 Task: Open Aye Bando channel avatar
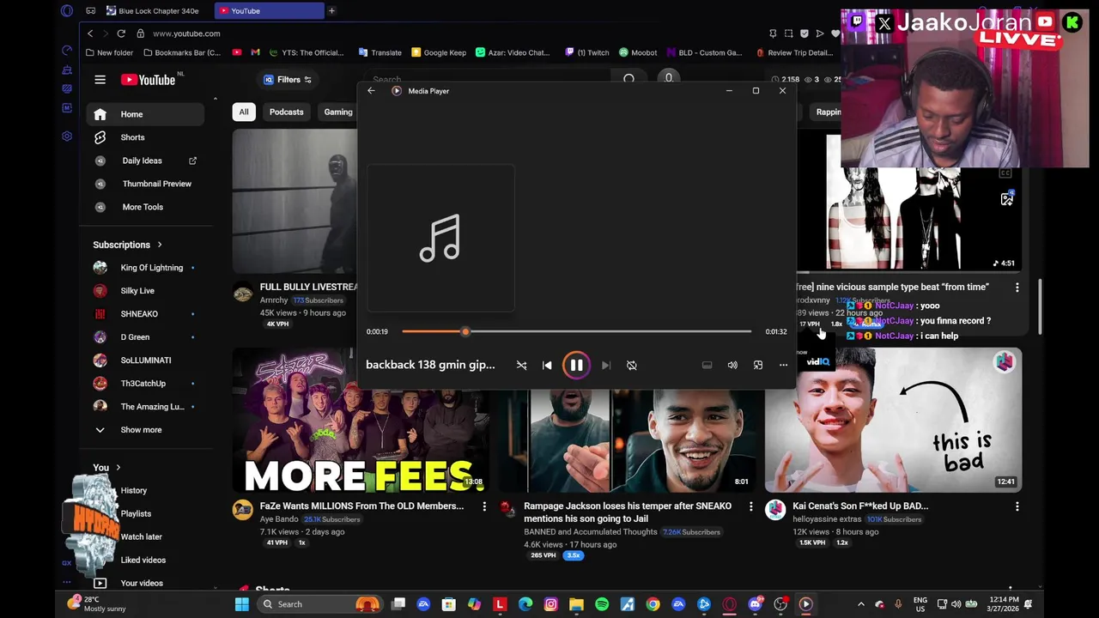[243, 510]
